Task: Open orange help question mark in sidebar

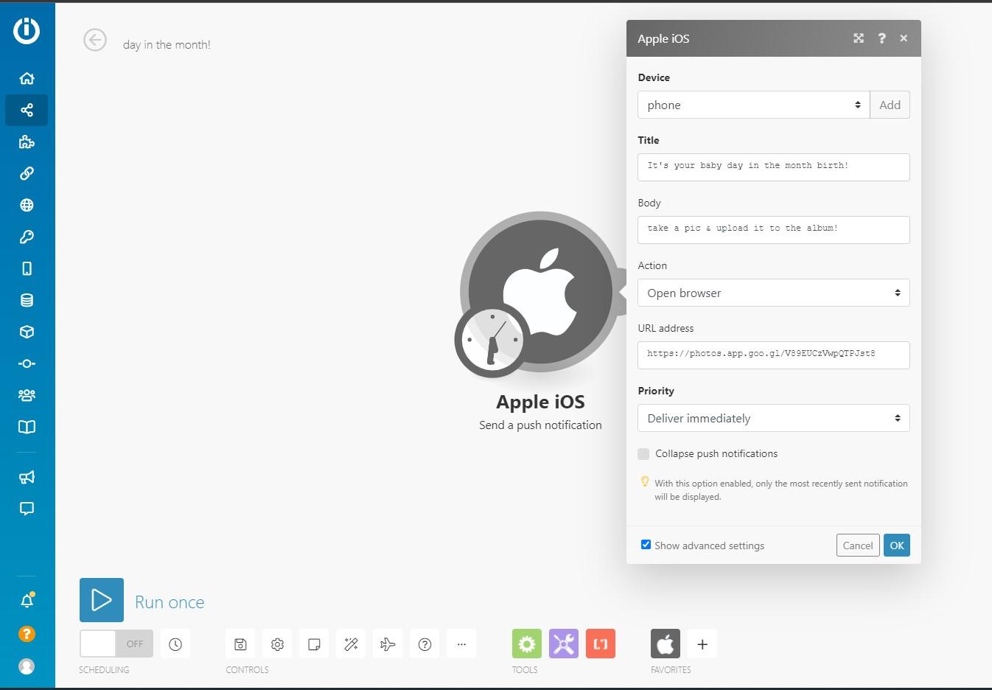Action: click(27, 634)
